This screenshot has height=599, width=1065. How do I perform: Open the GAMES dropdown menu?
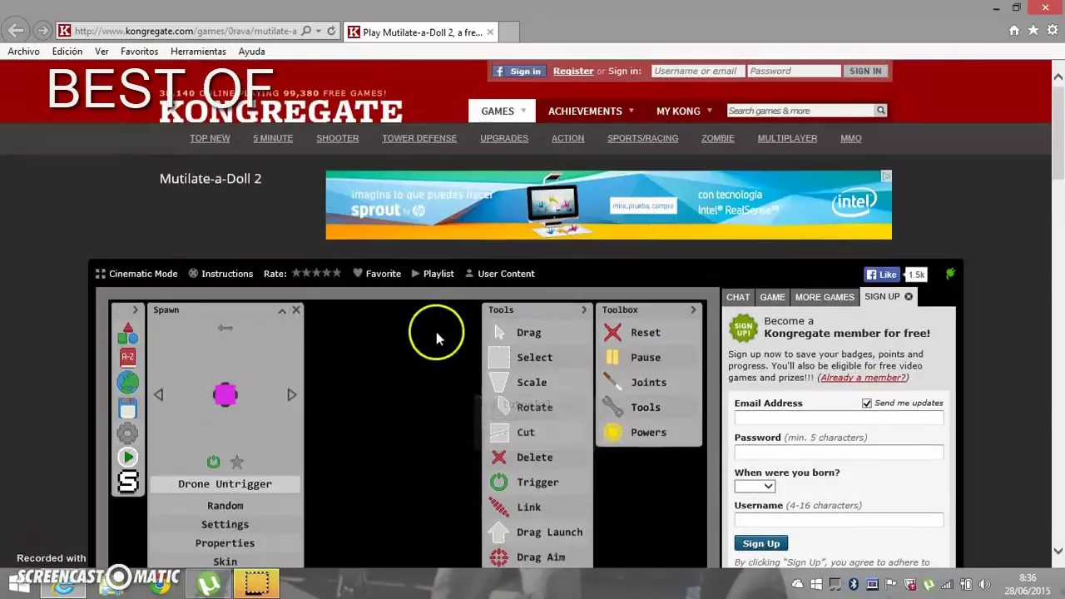coord(503,111)
